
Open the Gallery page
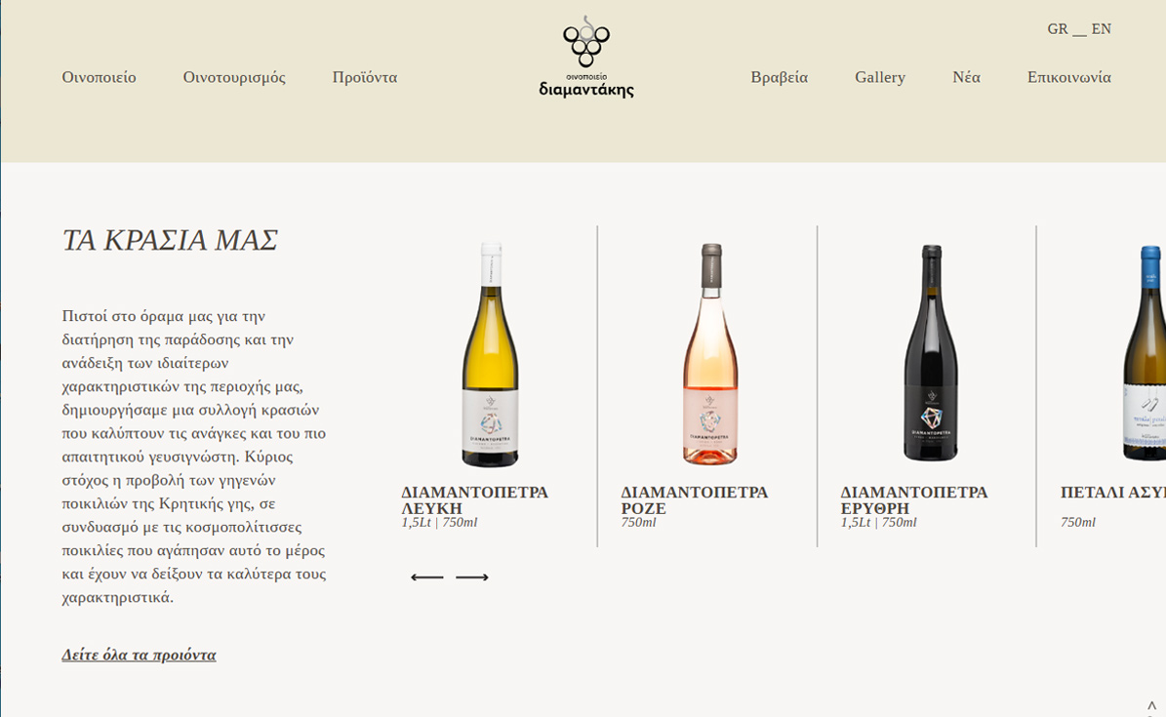880,77
